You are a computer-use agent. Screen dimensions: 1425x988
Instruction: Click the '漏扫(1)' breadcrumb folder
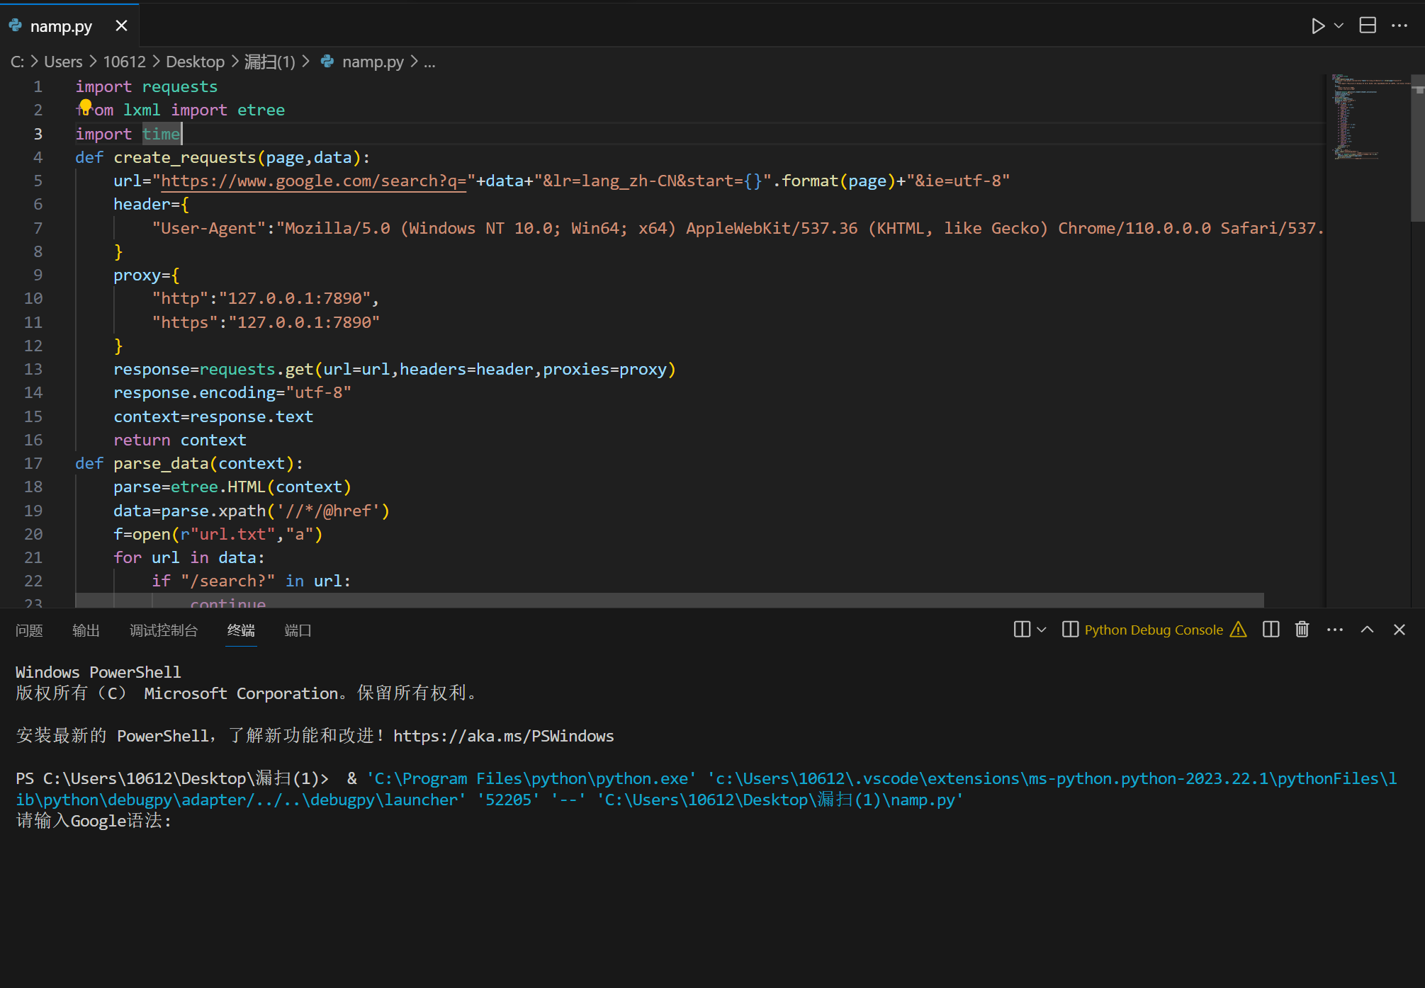click(270, 62)
